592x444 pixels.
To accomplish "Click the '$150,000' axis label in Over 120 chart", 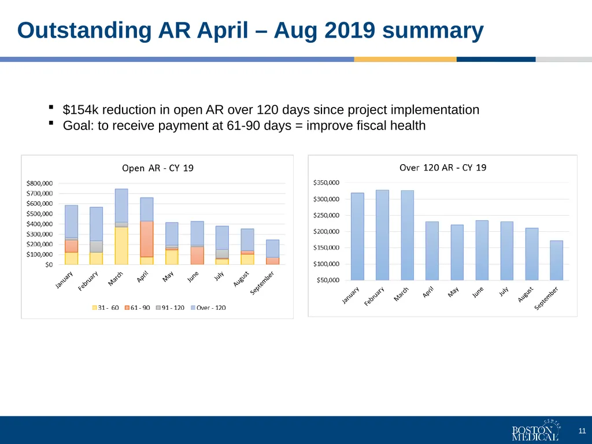I will [x=326, y=247].
